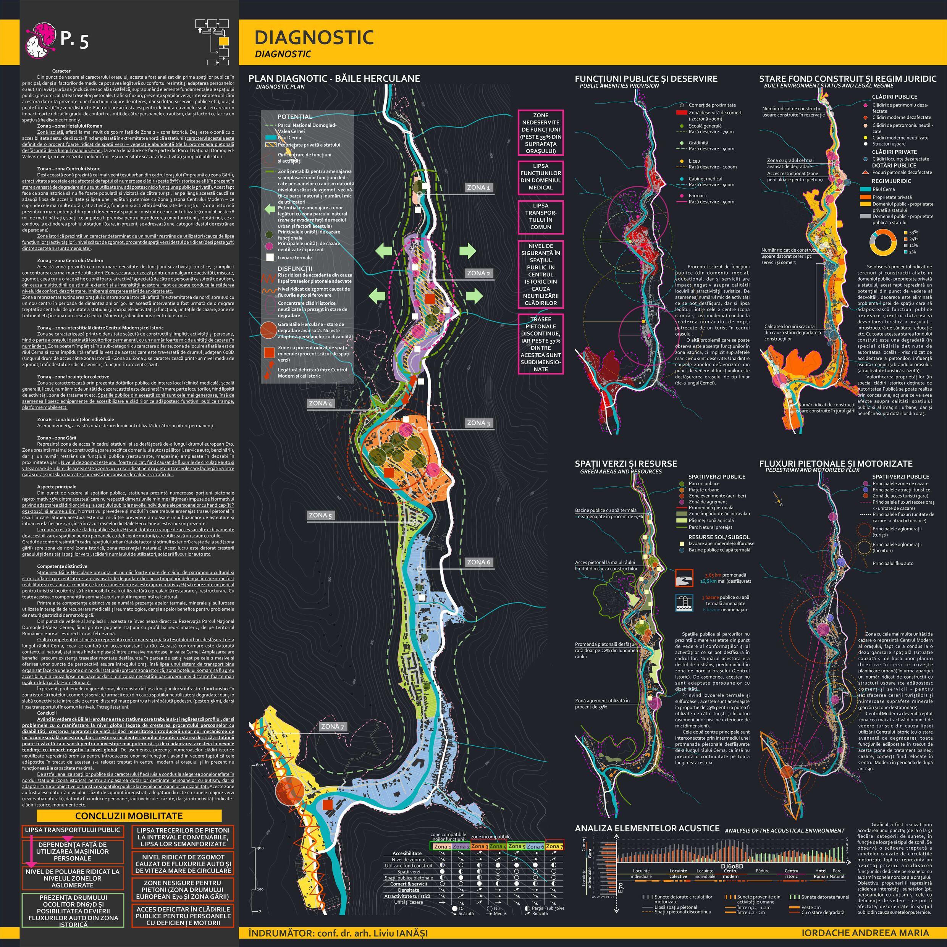The height and width of the screenshot is (947, 947).
Task: Click the arrow symbol for Principalul flux auto
Action: tap(865, 564)
